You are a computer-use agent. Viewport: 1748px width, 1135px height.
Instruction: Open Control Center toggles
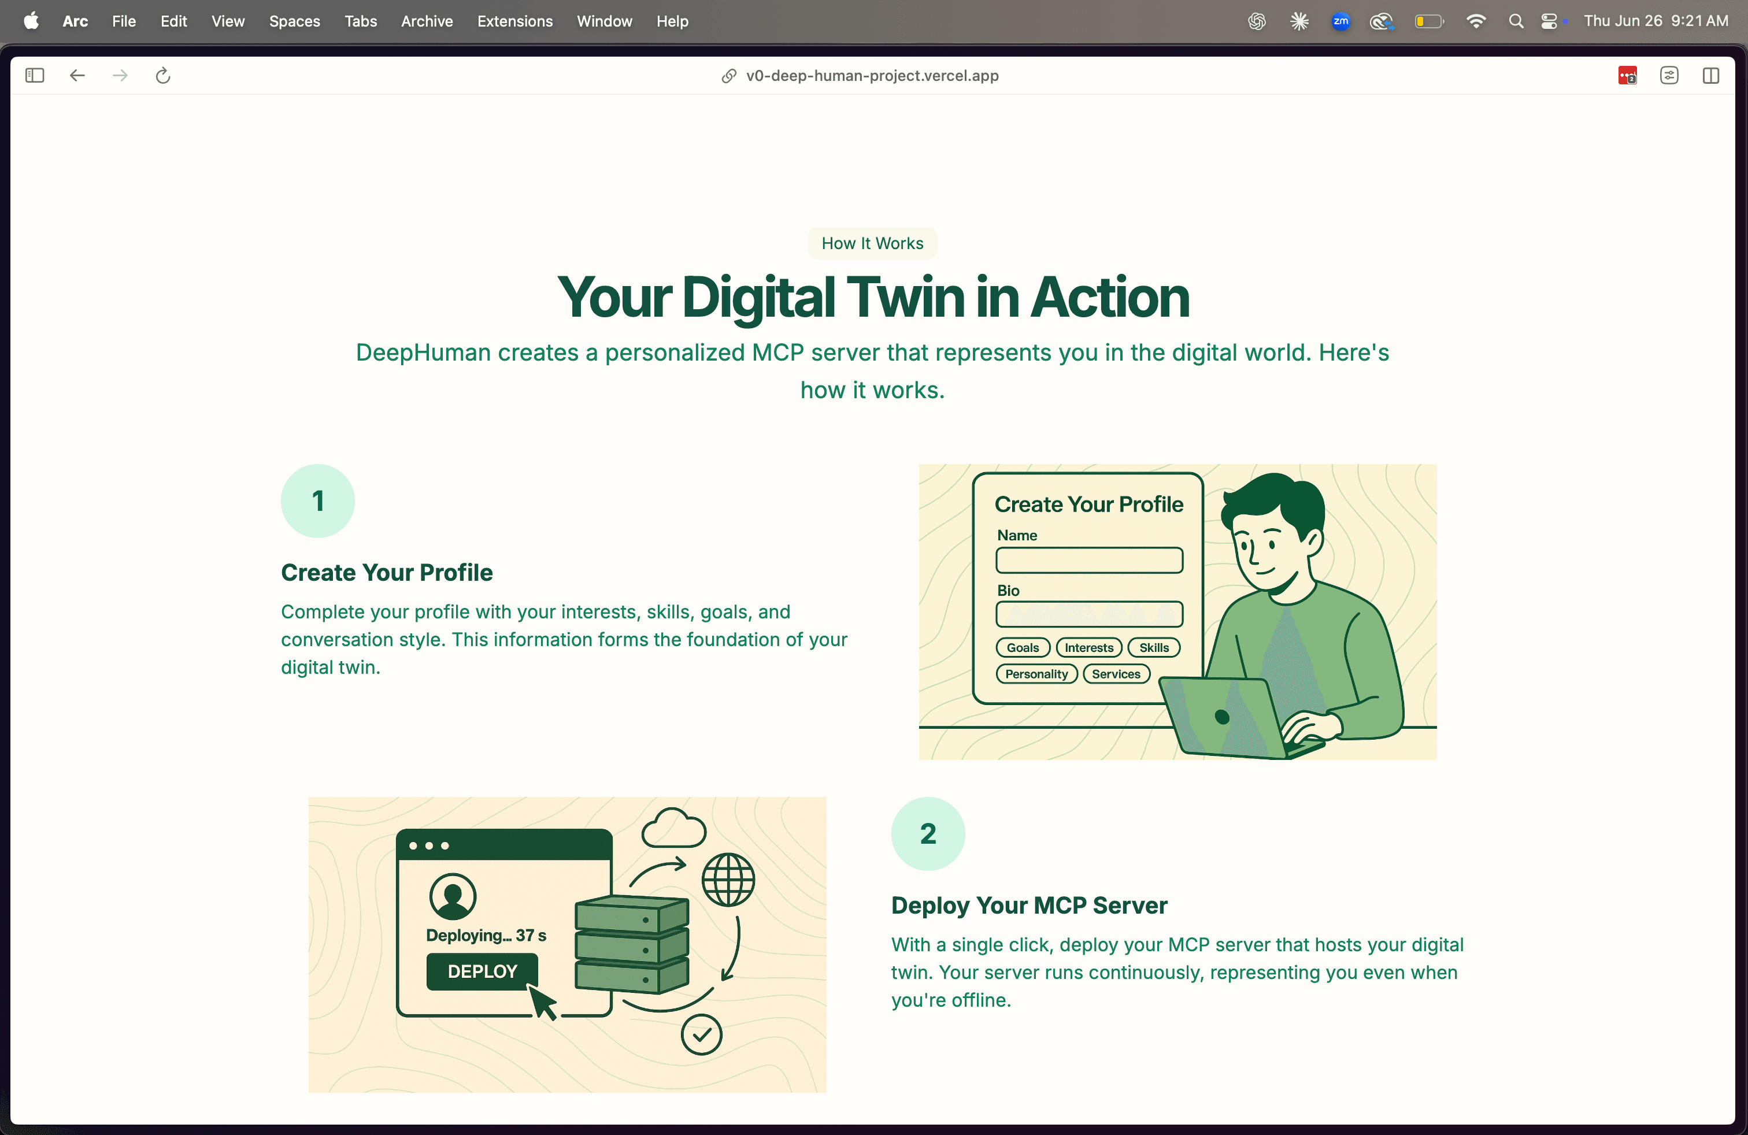tap(1550, 21)
